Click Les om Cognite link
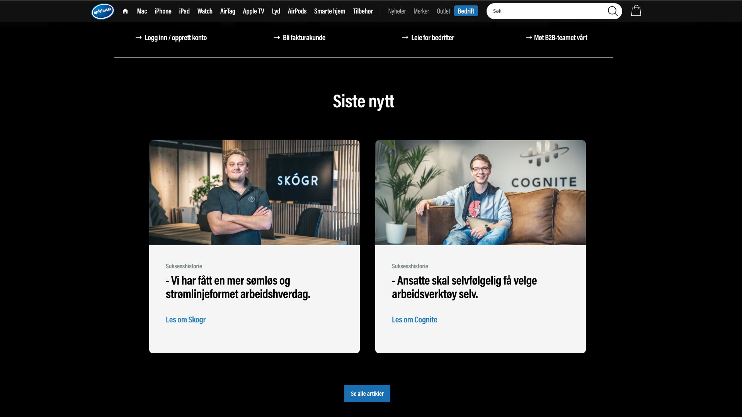742x417 pixels. 414,320
